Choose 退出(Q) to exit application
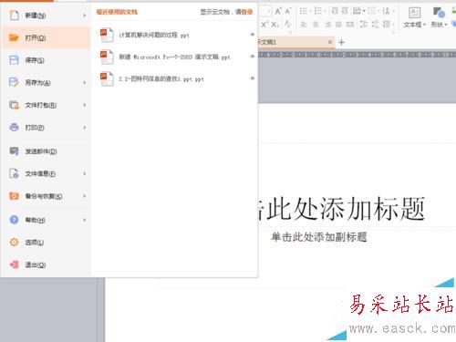 click(46, 264)
